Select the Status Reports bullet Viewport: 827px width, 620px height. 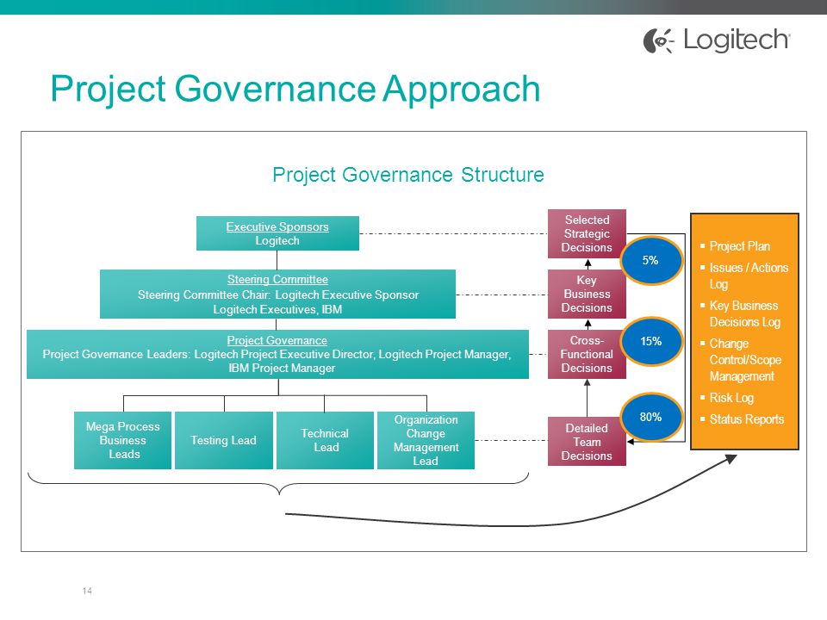[x=746, y=419]
